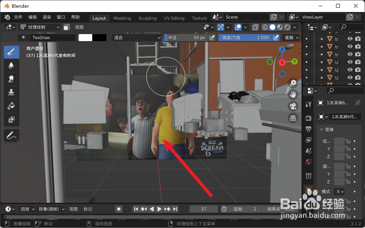Switch to the Modeling workspace tab
The height and width of the screenshot is (228, 365).
click(122, 18)
